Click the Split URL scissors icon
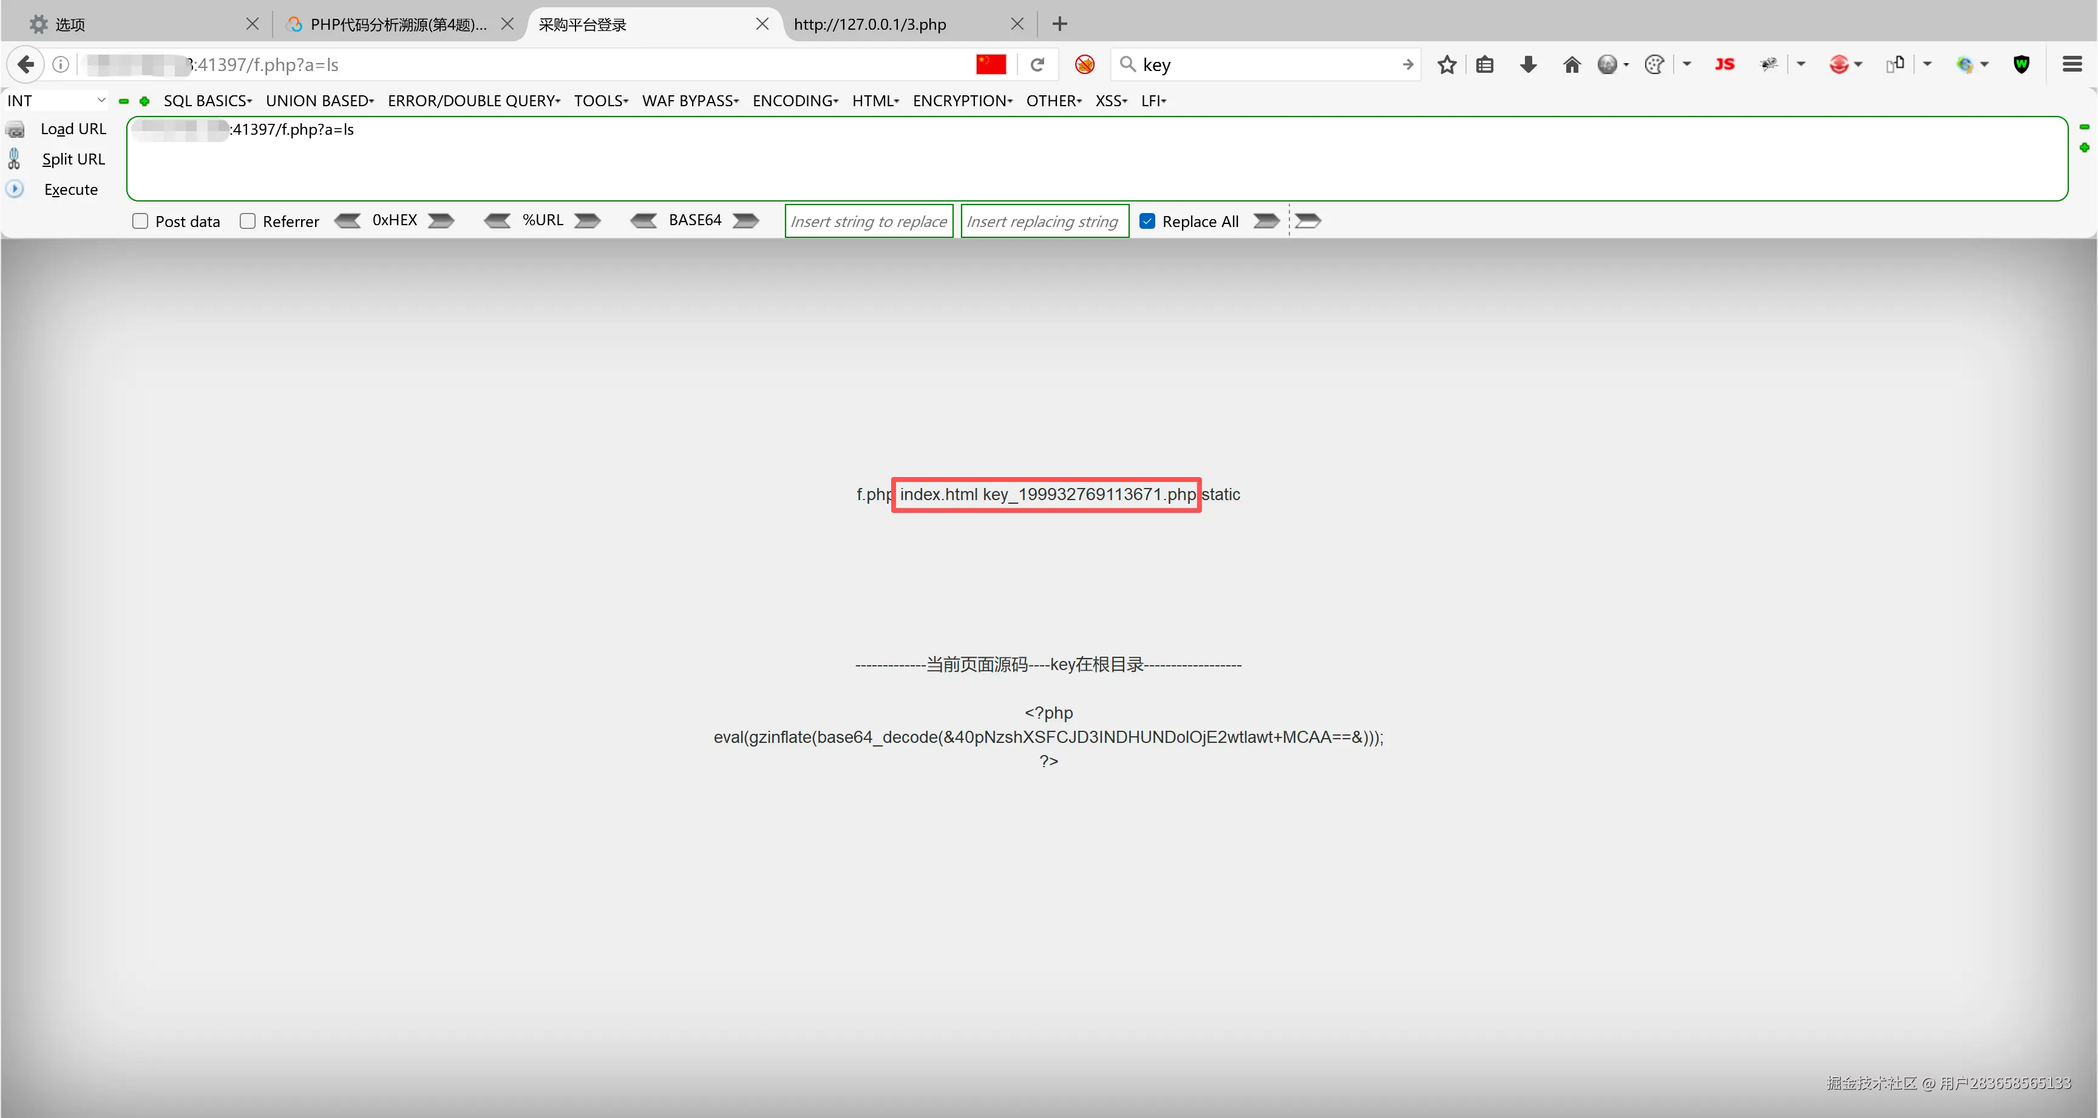The image size is (2098, 1118). point(15,159)
